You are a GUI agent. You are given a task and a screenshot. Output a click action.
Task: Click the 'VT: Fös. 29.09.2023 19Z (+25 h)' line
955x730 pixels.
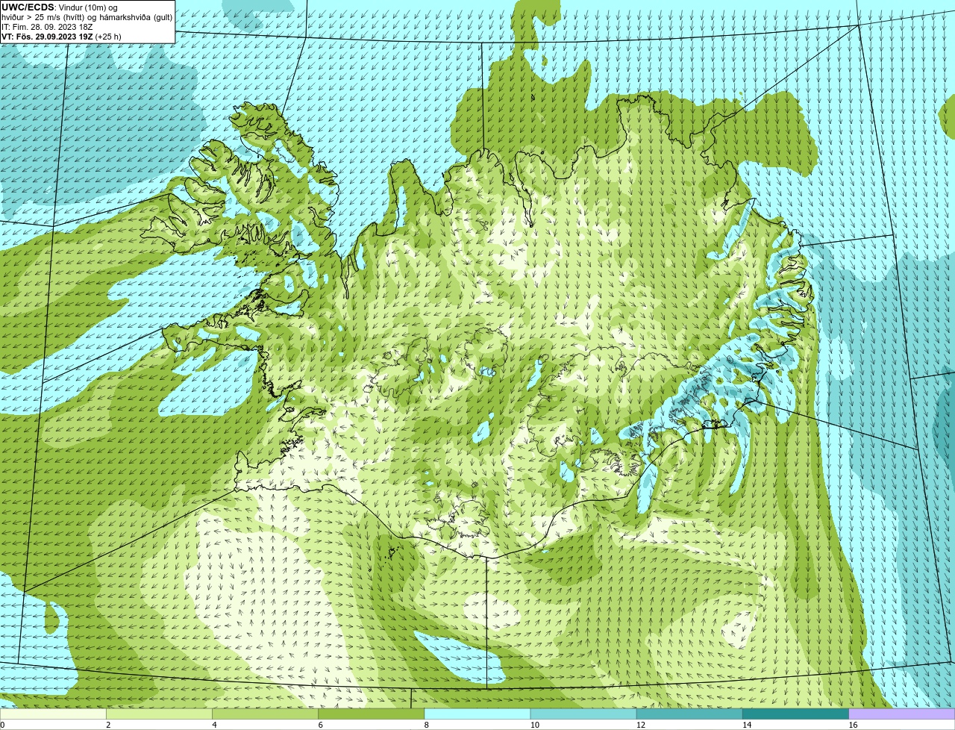click(x=61, y=37)
